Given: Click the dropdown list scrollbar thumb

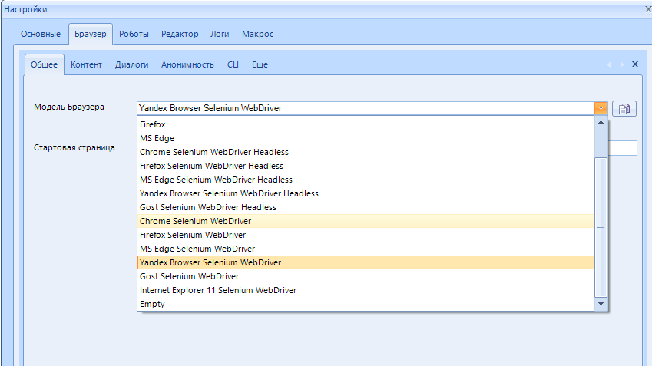Looking at the screenshot, I should click(x=601, y=227).
